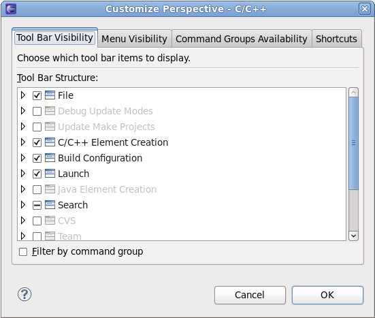Select the Debug Update Modes label

(105, 111)
